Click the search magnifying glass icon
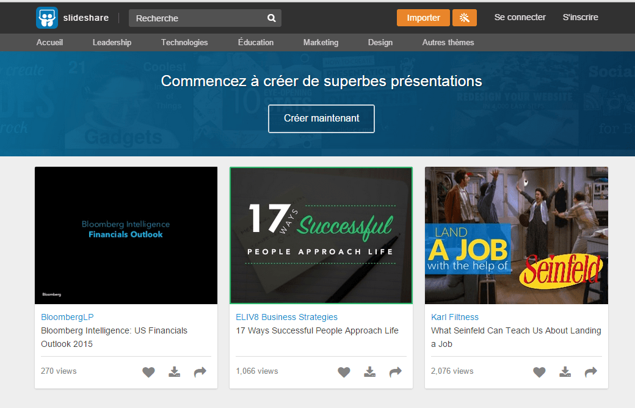The width and height of the screenshot is (635, 408). click(x=272, y=18)
